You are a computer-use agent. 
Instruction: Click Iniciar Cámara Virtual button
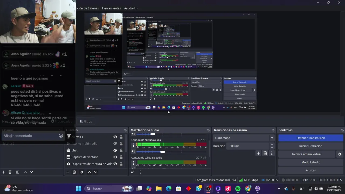[307, 154]
